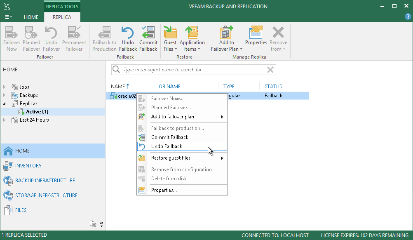
Task: Focus the object name search field
Action: point(194,70)
